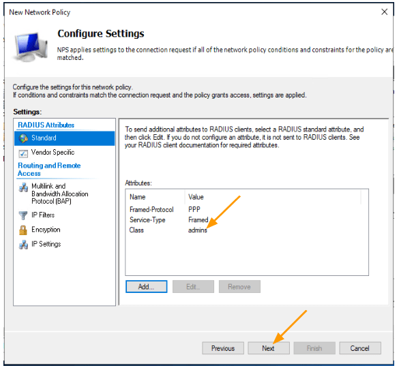The image size is (399, 370).
Task: Click the Name column header
Action: (x=156, y=198)
